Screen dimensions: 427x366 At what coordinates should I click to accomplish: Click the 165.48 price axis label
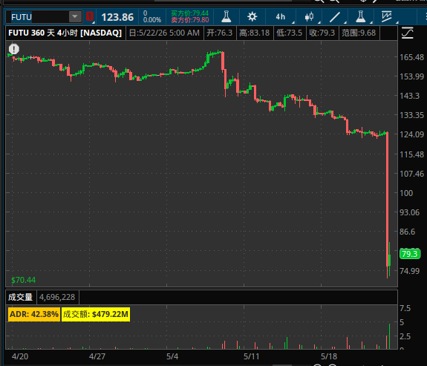(411, 57)
